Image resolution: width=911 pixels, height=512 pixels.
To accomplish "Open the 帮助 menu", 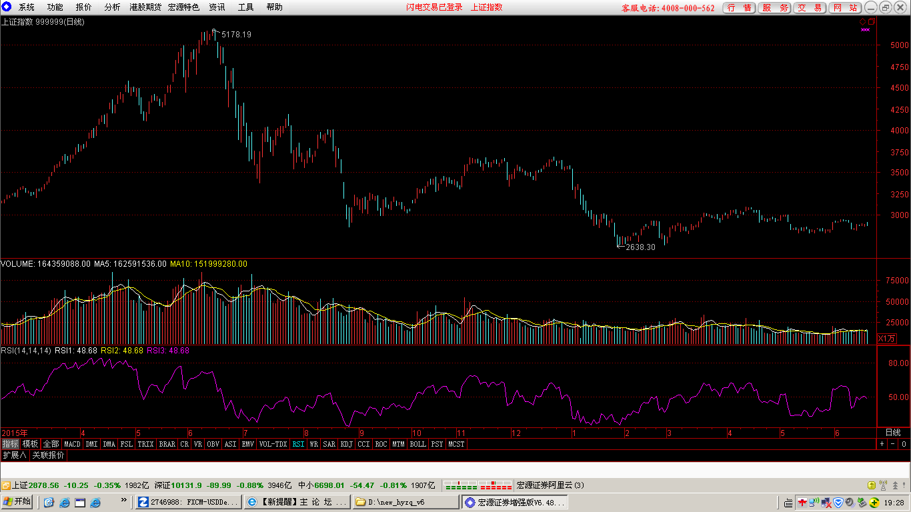I will click(x=275, y=7).
